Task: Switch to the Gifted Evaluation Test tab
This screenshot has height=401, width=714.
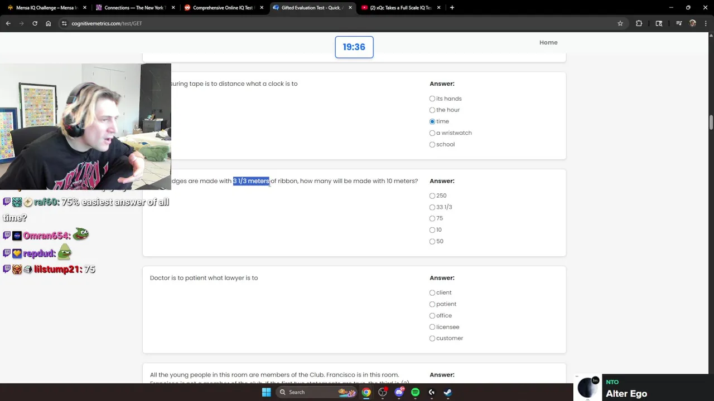Action: 312,8
